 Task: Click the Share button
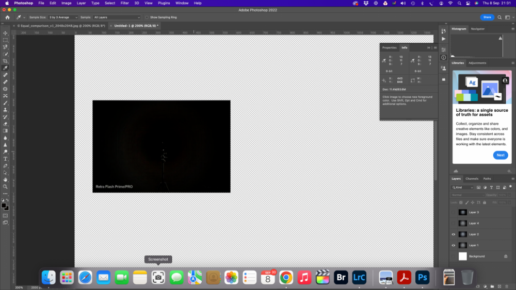487,18
